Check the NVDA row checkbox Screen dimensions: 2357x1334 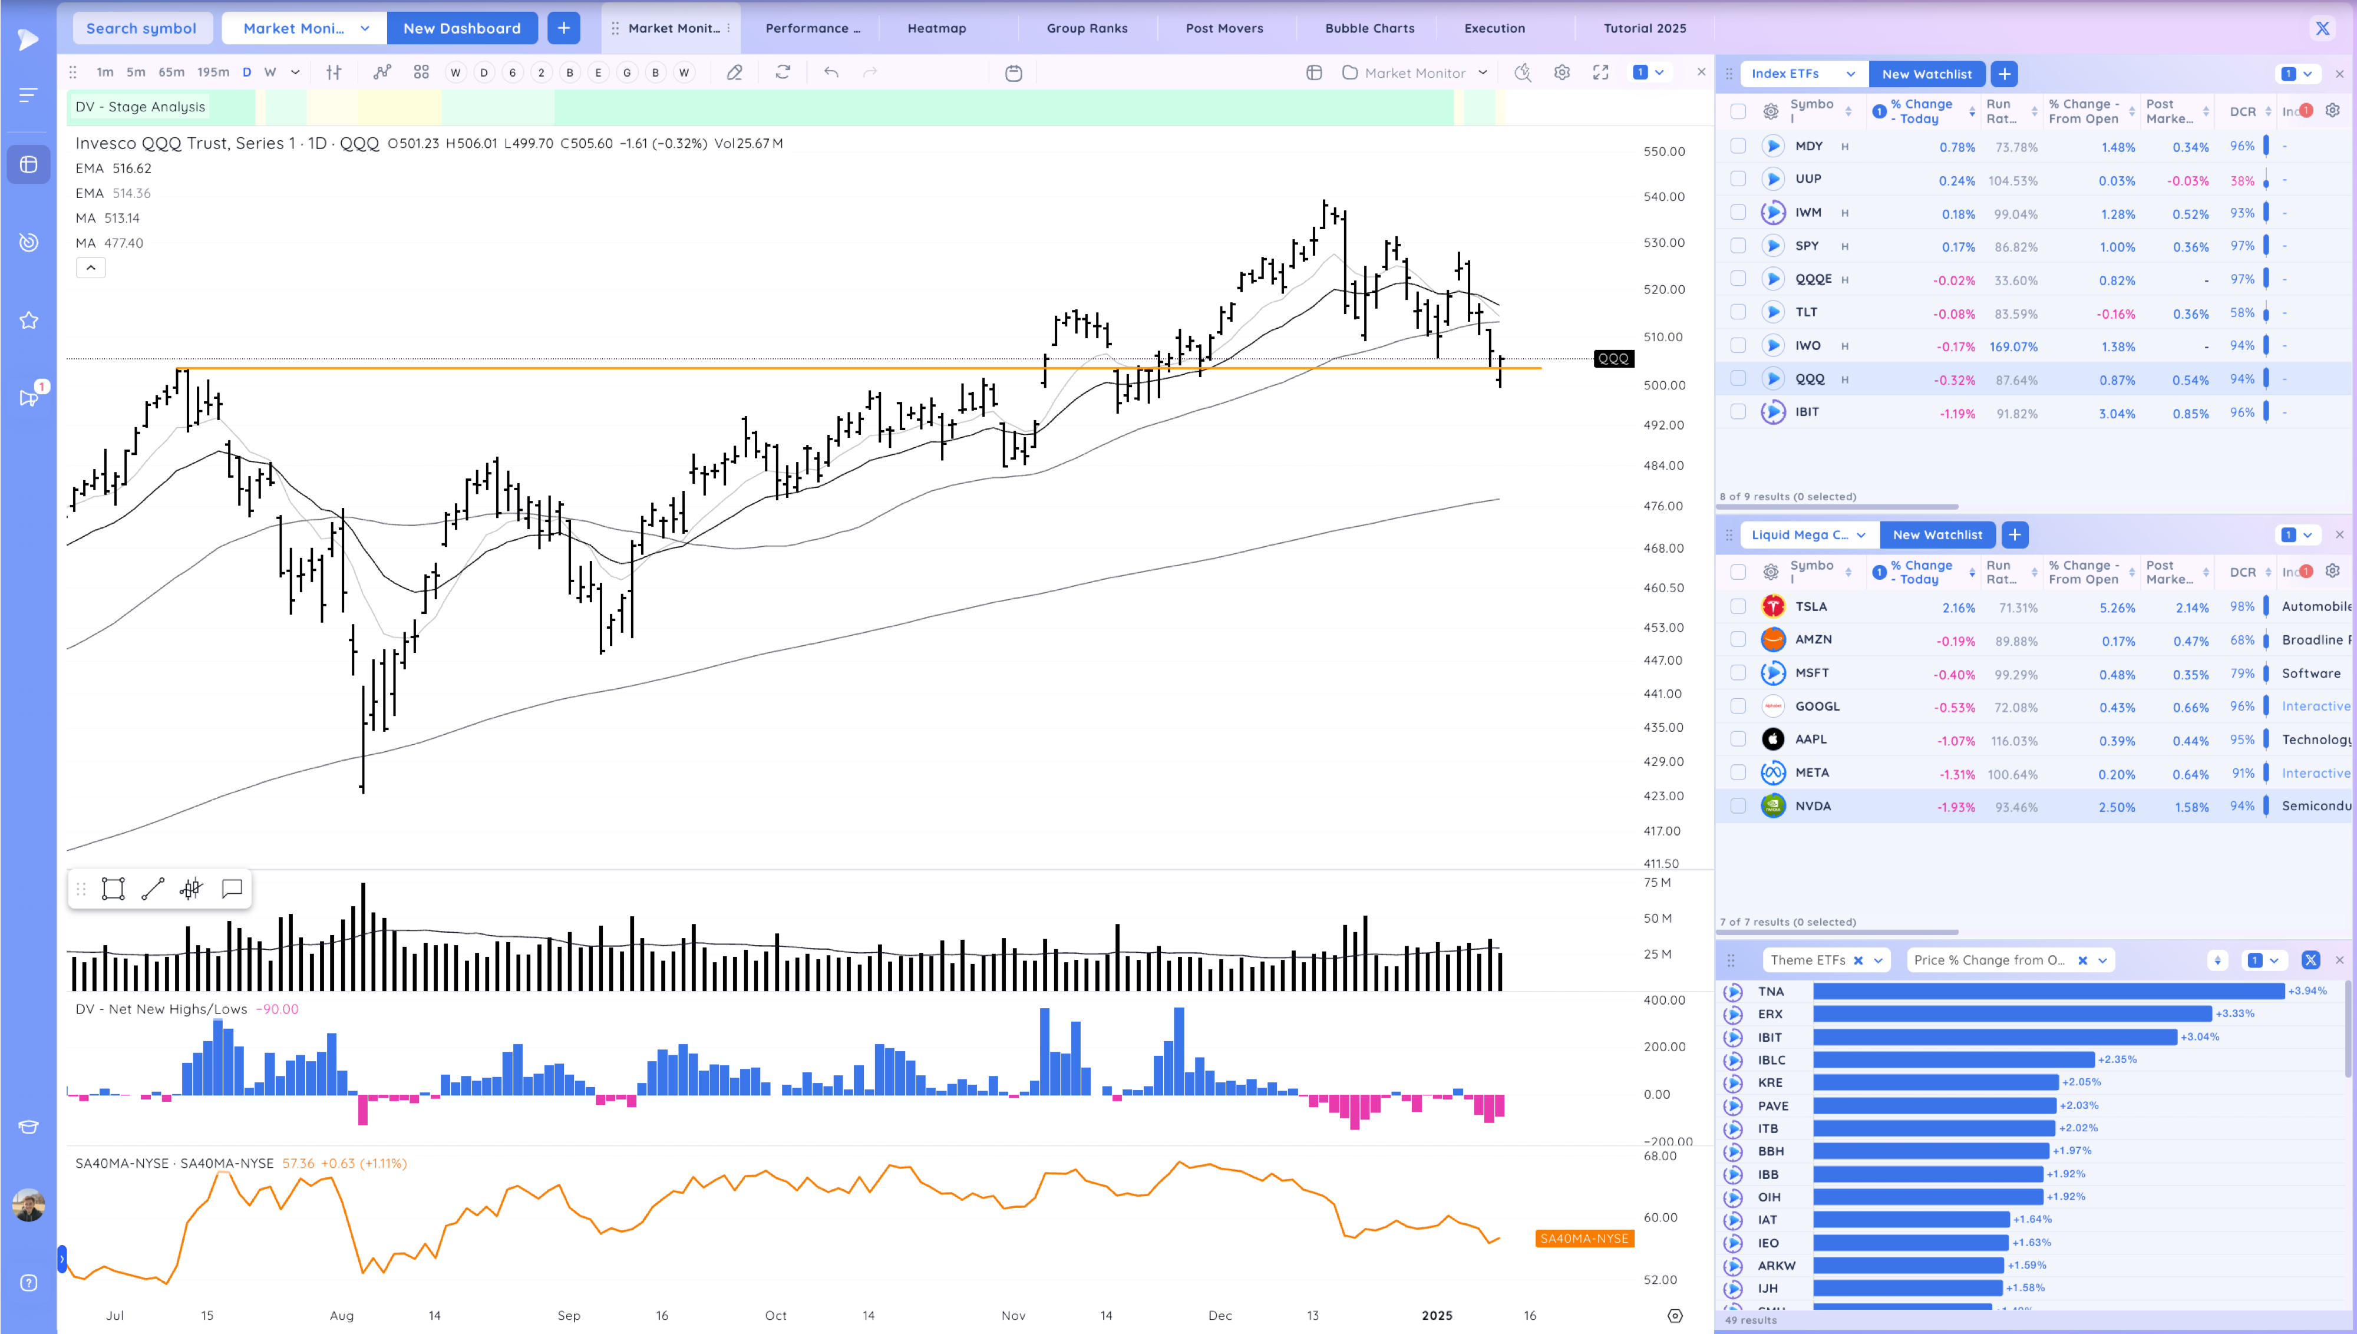tap(1738, 806)
